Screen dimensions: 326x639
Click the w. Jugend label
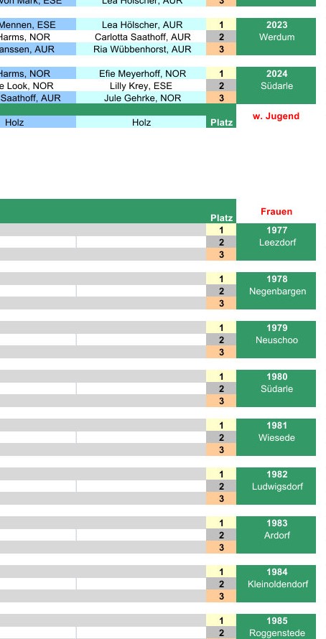coord(276,116)
